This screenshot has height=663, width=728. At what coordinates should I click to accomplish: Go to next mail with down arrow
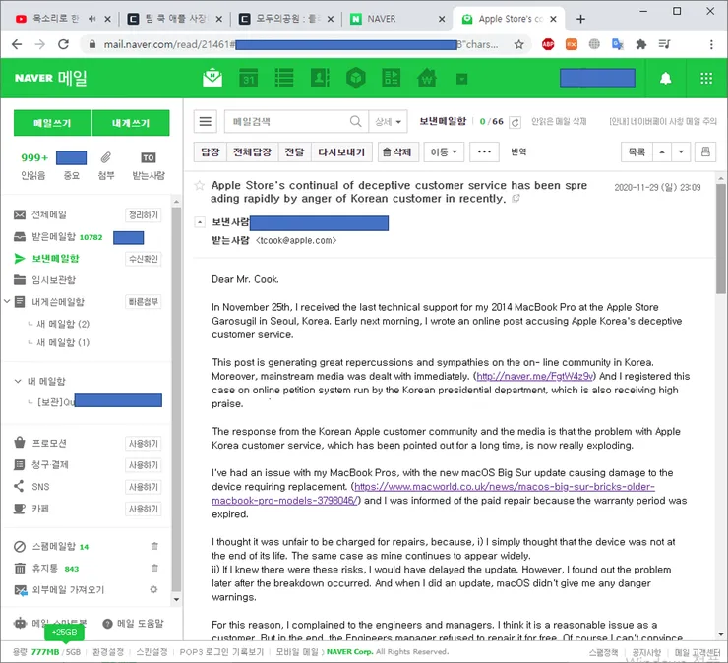(x=681, y=151)
